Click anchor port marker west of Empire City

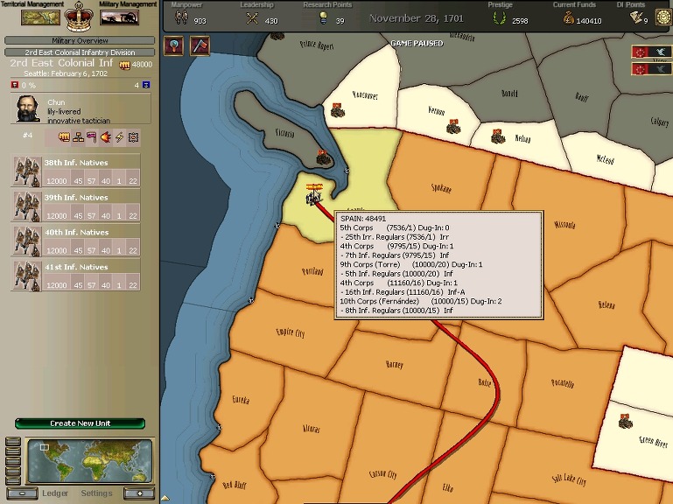click(251, 301)
